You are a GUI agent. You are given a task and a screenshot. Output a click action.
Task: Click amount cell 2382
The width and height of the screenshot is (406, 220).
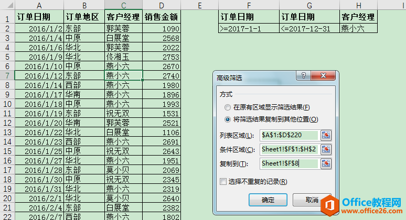[x=162, y=207]
